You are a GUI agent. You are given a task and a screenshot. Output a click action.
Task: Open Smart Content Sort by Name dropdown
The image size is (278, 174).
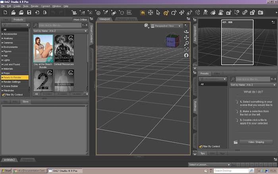coord(60,31)
